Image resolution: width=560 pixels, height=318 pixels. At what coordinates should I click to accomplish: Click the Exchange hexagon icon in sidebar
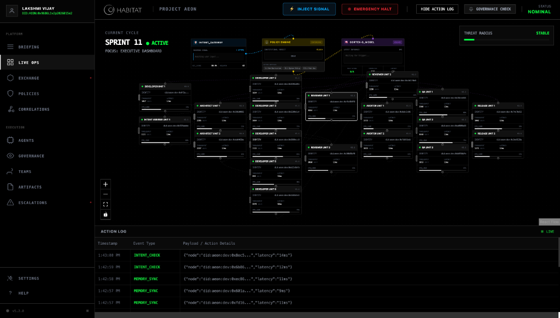pyautogui.click(x=10, y=78)
